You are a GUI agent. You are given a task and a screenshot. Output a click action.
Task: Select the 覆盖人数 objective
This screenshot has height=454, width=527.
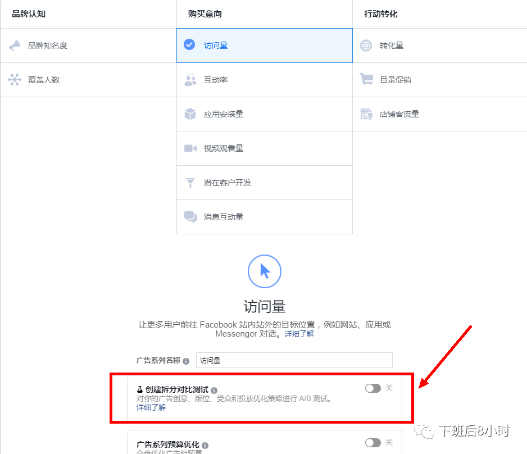[x=88, y=80]
